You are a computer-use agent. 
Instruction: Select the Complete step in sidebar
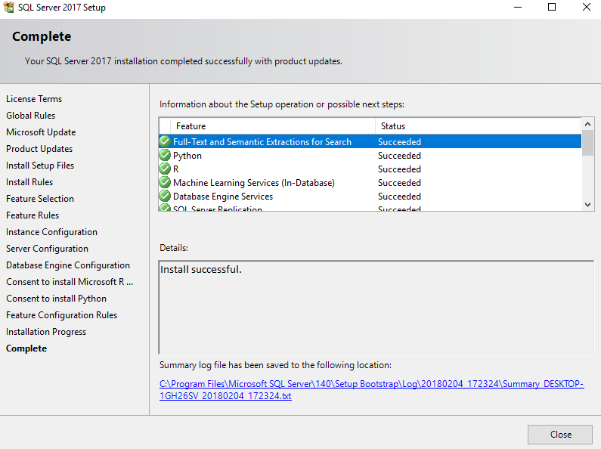click(26, 348)
